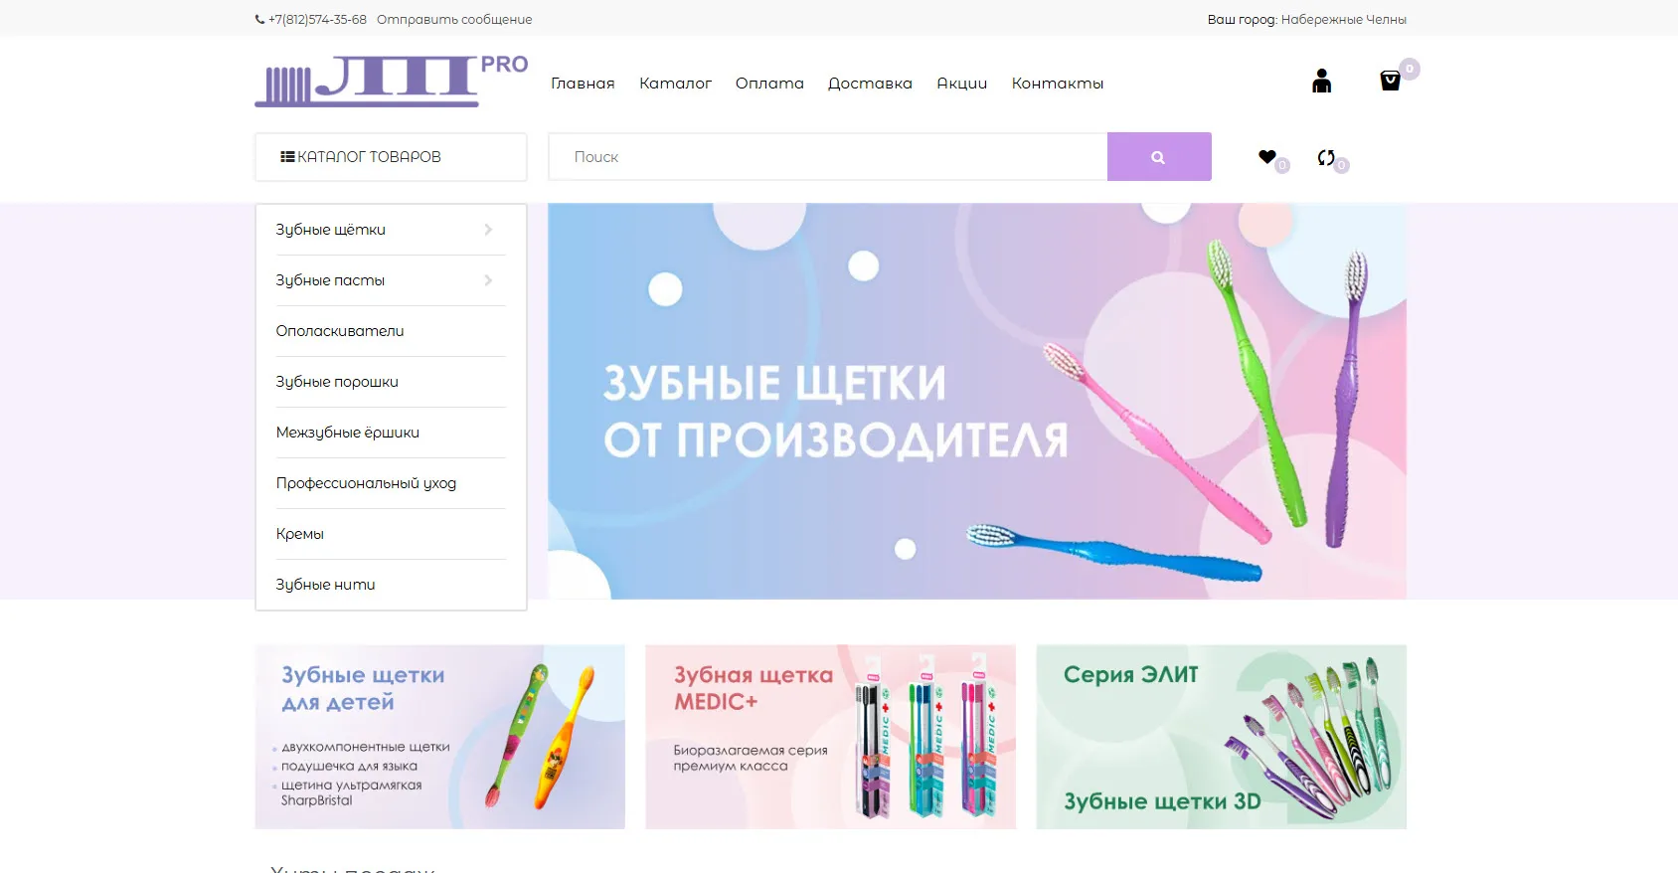Click the purple search magnifier button

pyautogui.click(x=1159, y=157)
